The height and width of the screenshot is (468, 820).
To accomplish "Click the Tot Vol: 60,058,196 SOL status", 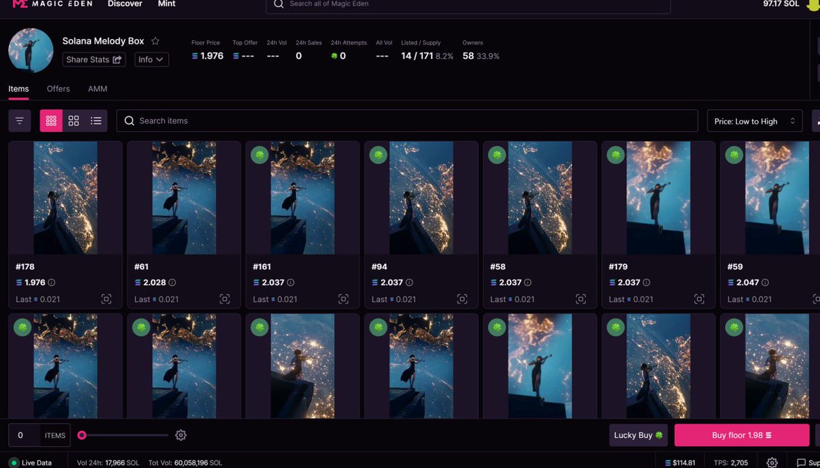I will pyautogui.click(x=184, y=463).
